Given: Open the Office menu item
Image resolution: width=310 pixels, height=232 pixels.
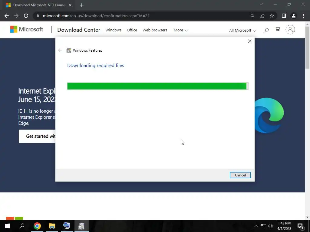Looking at the screenshot, I should click(132, 30).
